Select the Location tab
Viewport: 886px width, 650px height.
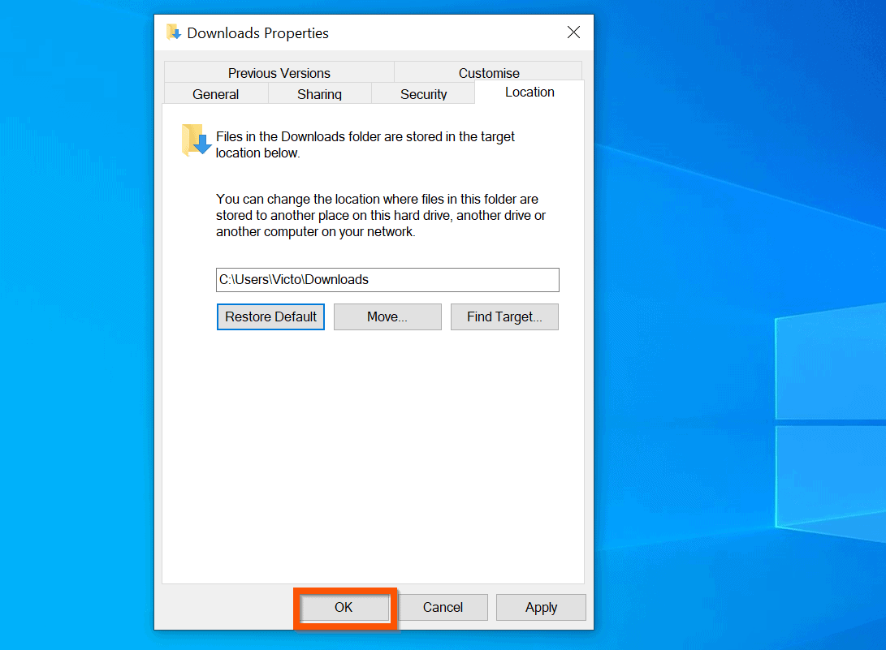529,92
